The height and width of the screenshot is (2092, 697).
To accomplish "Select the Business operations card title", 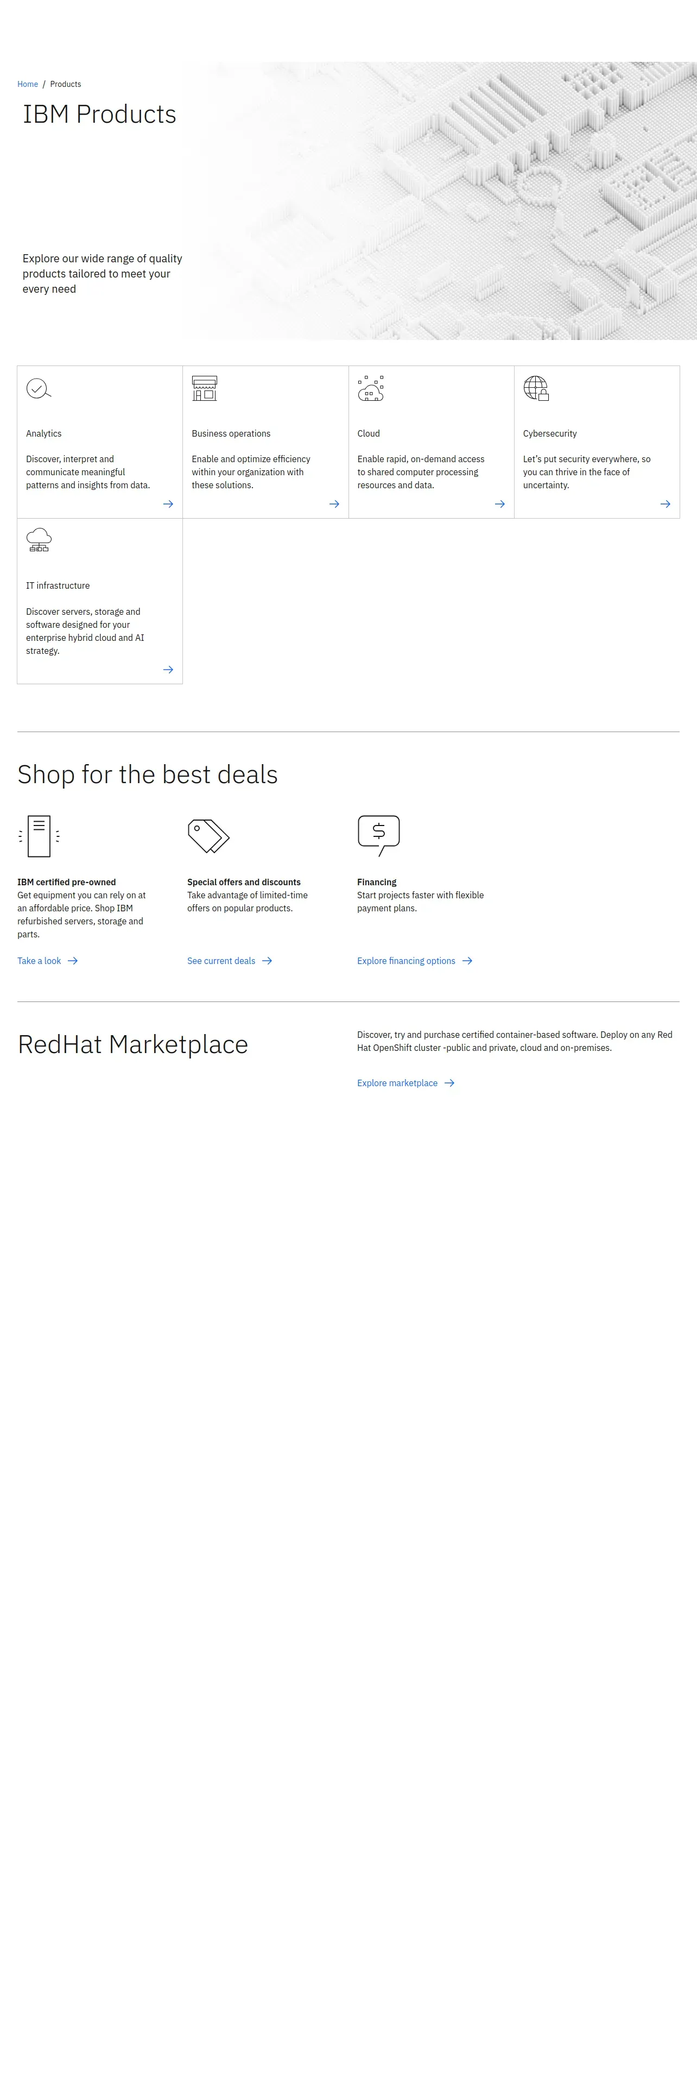I will [x=231, y=434].
